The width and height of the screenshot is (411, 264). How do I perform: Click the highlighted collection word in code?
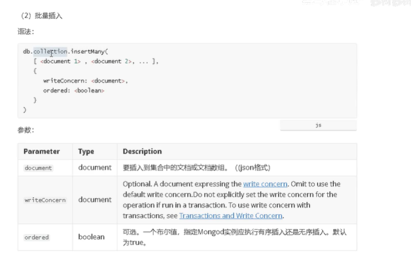[50, 51]
